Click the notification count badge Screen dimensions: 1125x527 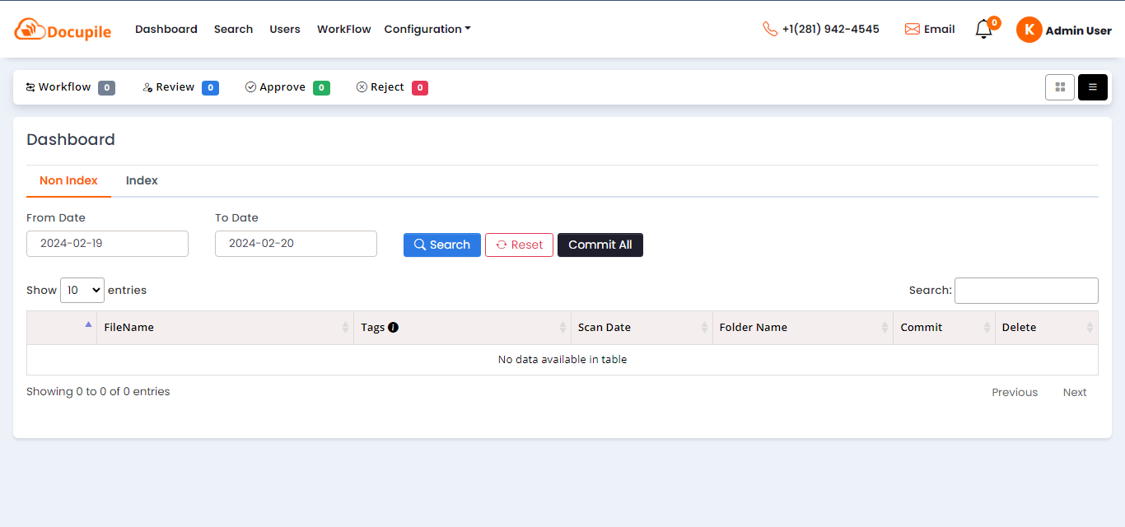point(994,23)
